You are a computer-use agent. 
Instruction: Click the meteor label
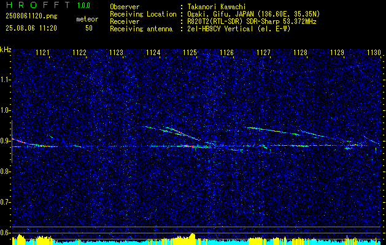(87, 19)
